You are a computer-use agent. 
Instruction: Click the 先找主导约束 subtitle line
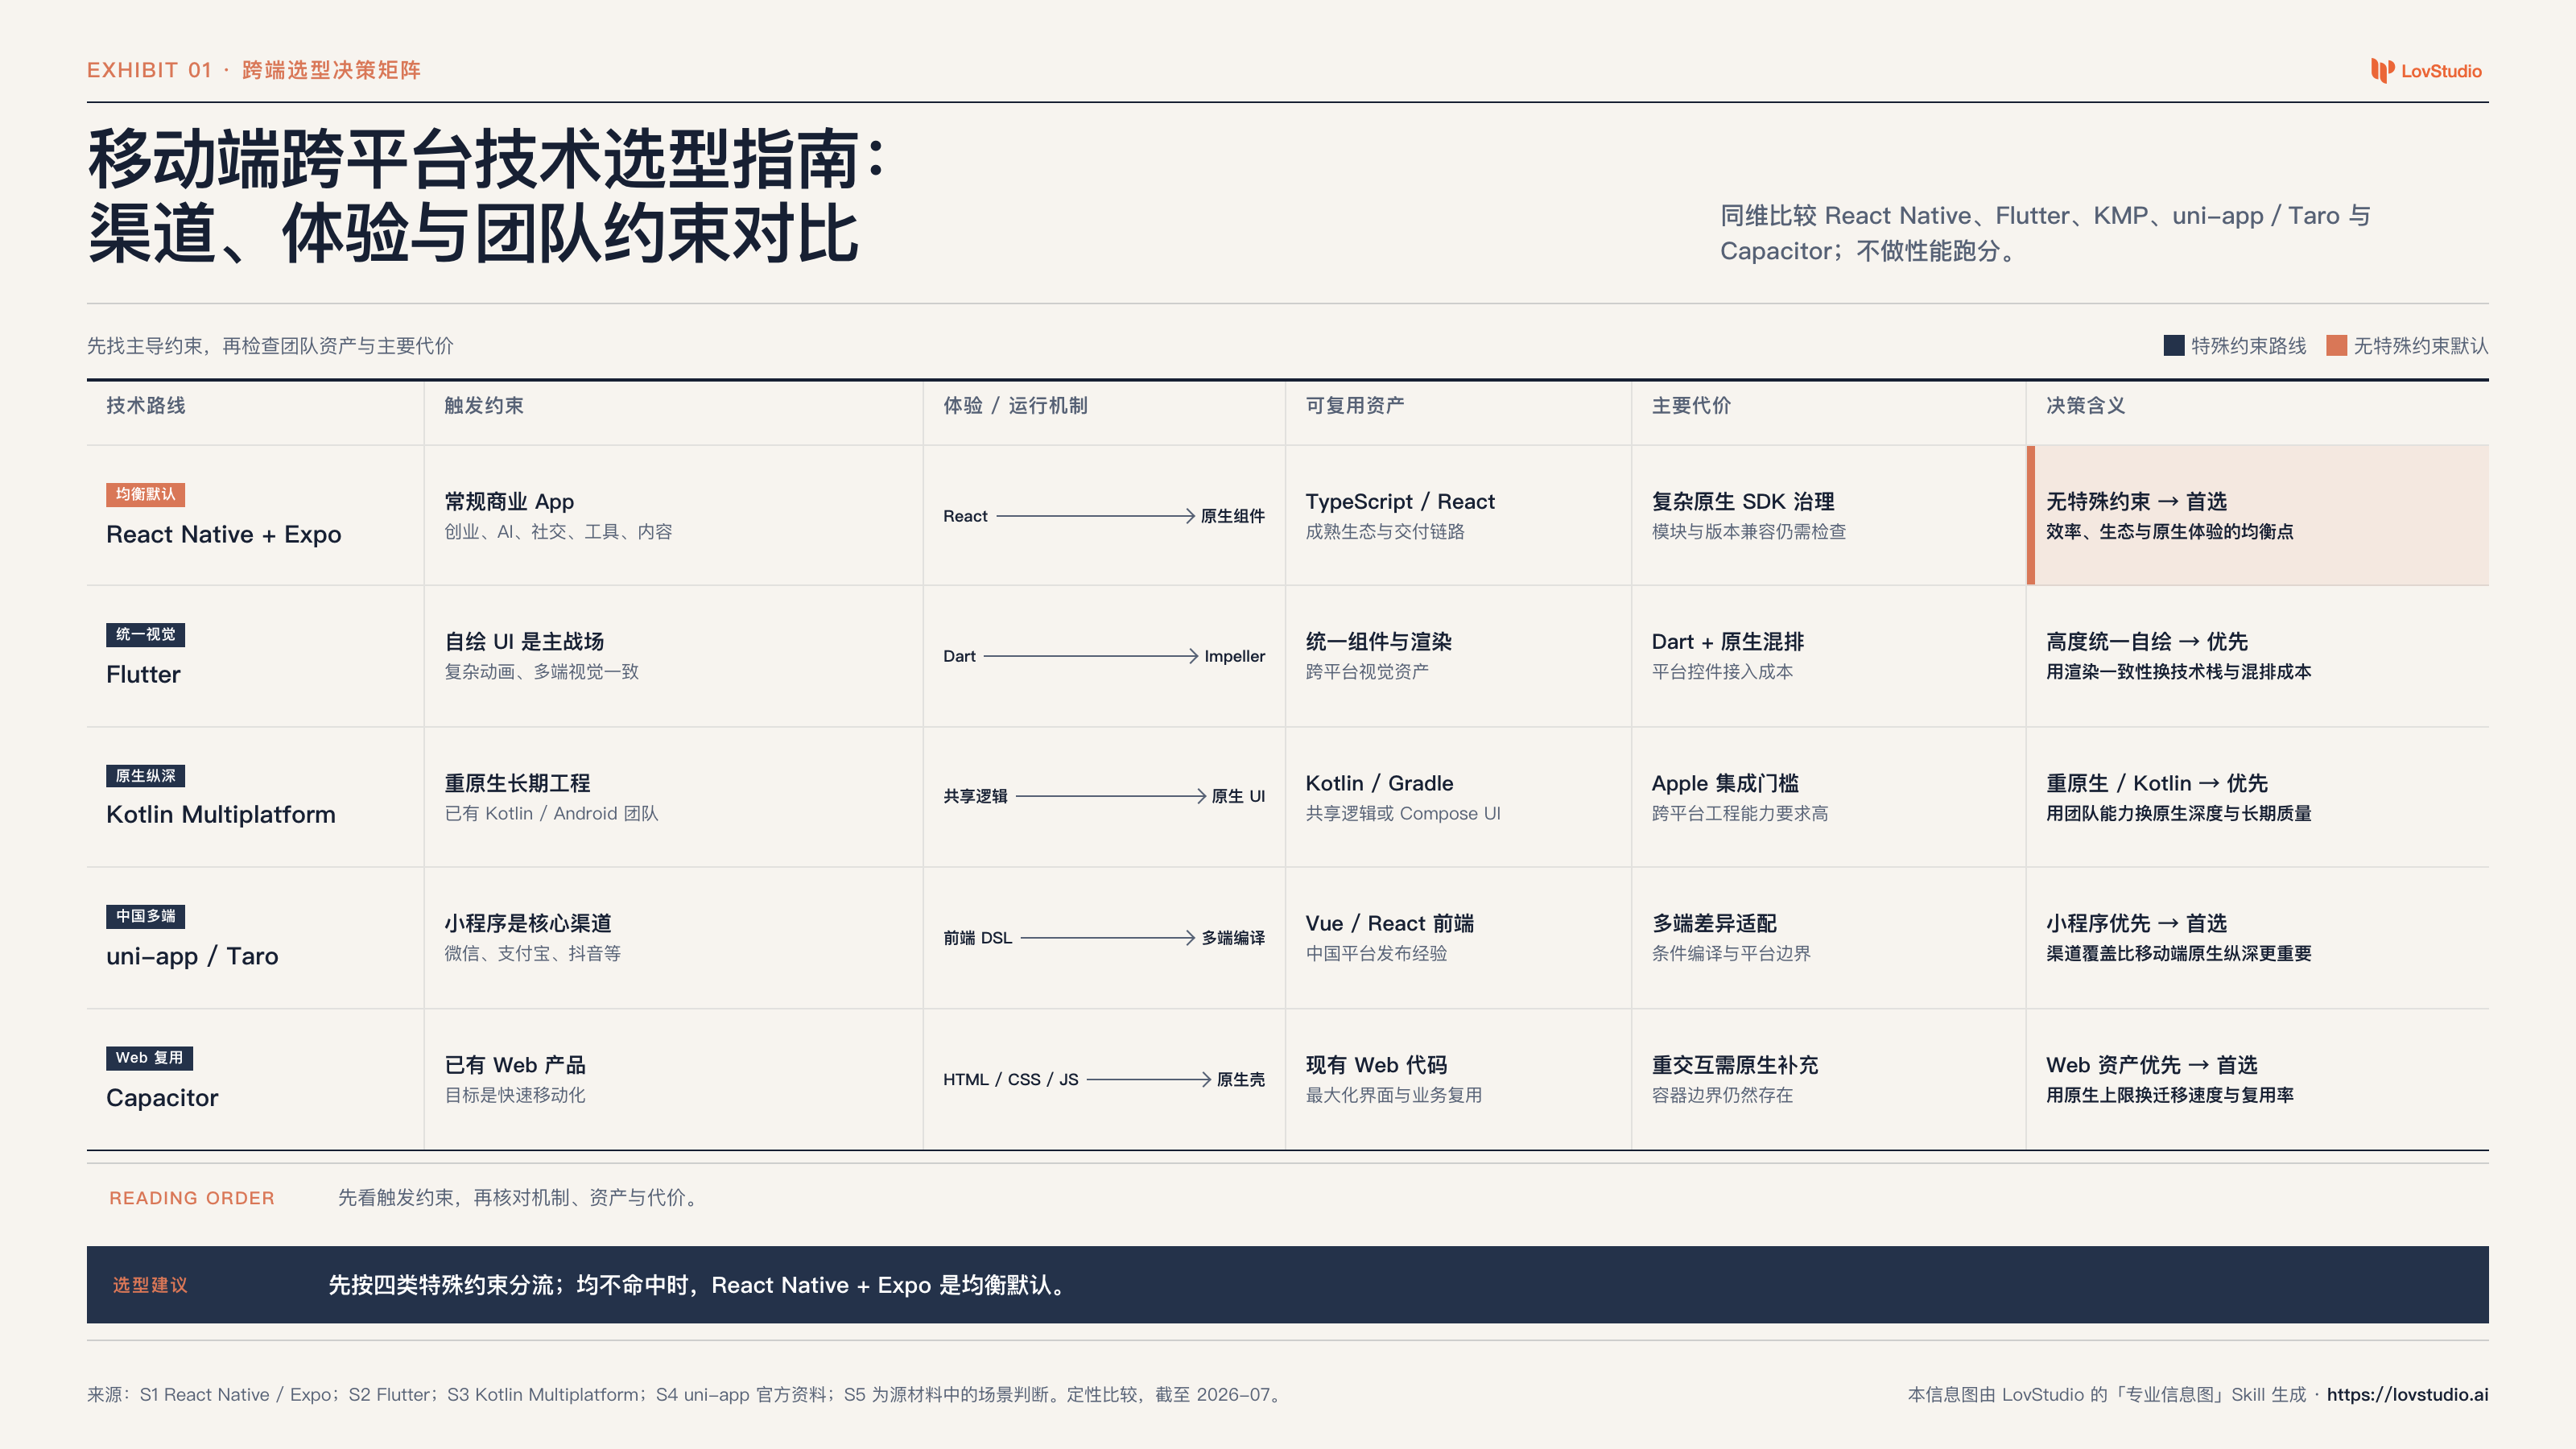pos(270,345)
